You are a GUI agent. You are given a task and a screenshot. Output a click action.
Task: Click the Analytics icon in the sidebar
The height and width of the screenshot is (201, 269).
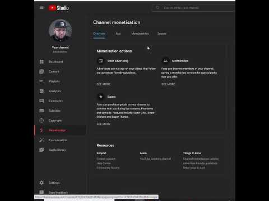tap(41, 91)
